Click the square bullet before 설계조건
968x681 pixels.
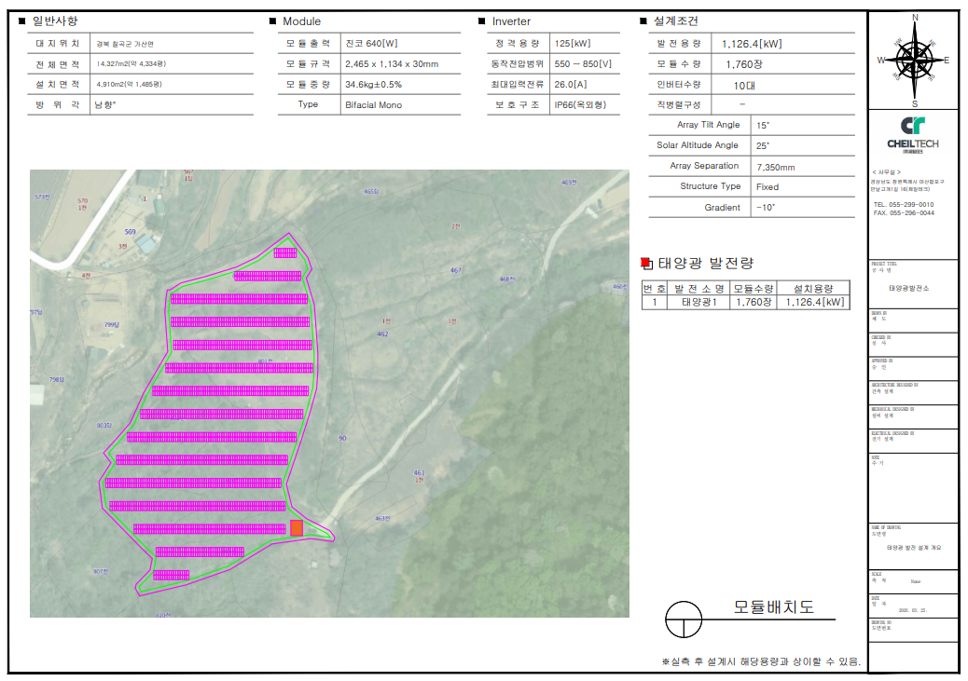(x=643, y=21)
